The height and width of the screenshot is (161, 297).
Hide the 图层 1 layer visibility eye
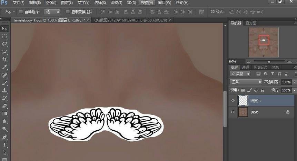pos(233,101)
